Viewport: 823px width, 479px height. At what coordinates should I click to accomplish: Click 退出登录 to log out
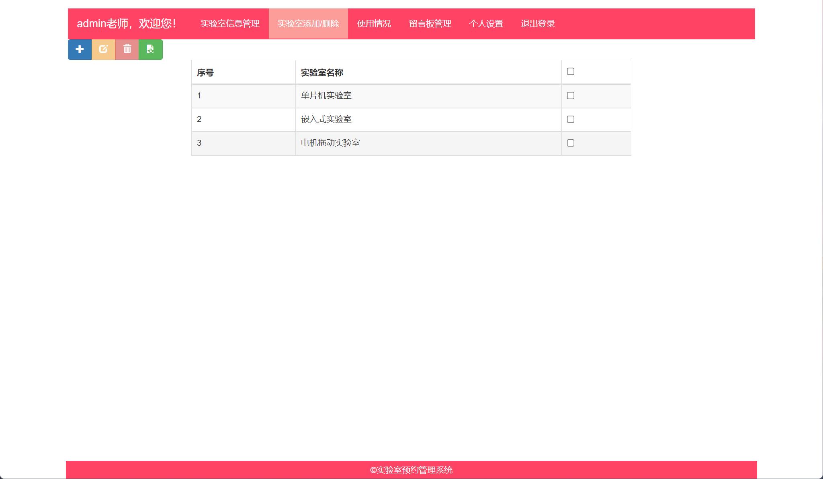pos(538,23)
